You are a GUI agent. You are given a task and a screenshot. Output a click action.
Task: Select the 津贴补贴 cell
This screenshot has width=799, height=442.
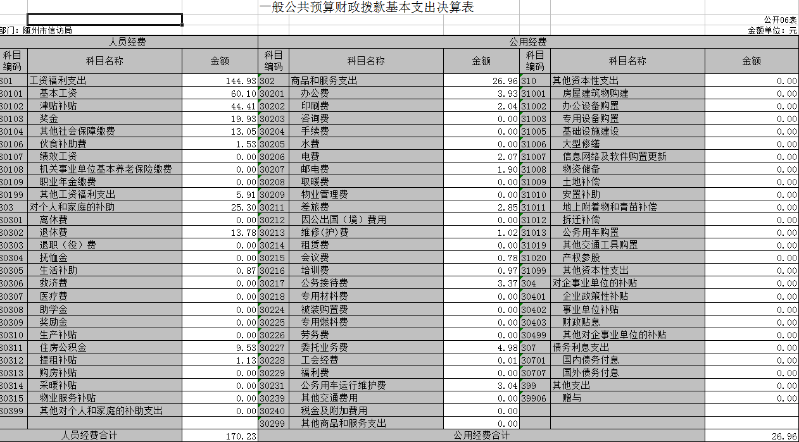pos(58,106)
